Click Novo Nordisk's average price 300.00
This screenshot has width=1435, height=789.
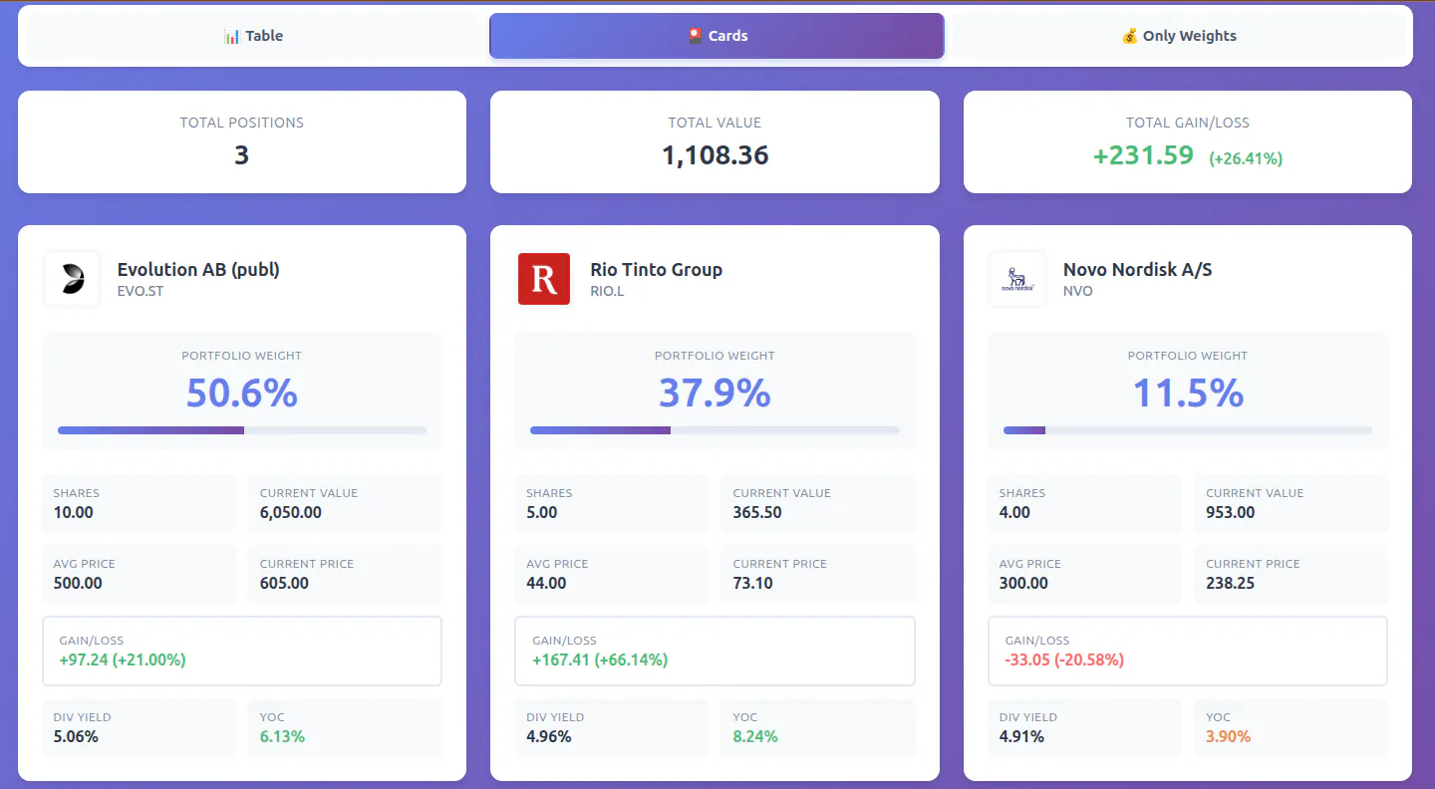click(x=1023, y=583)
